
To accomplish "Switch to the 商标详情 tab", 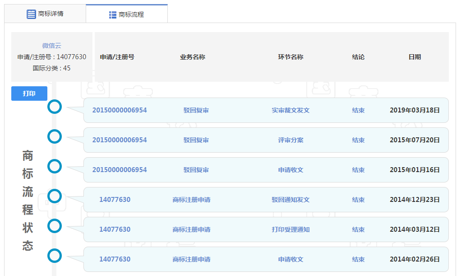I will (x=45, y=14).
